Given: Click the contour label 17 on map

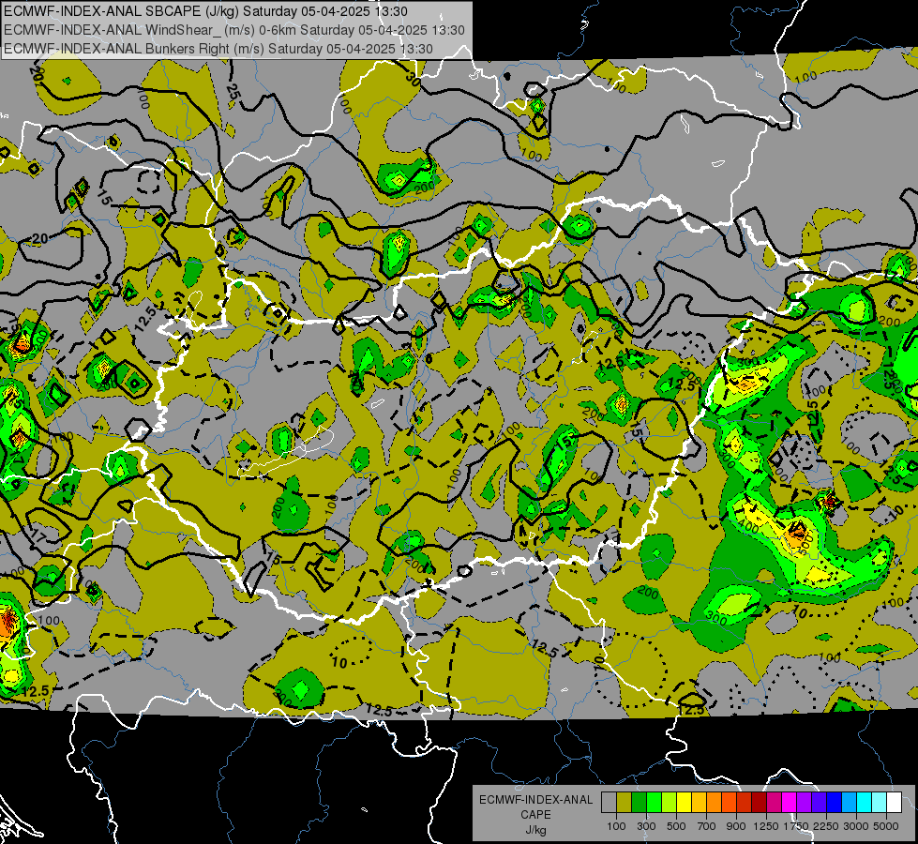Looking at the screenshot, I should [x=38, y=535].
